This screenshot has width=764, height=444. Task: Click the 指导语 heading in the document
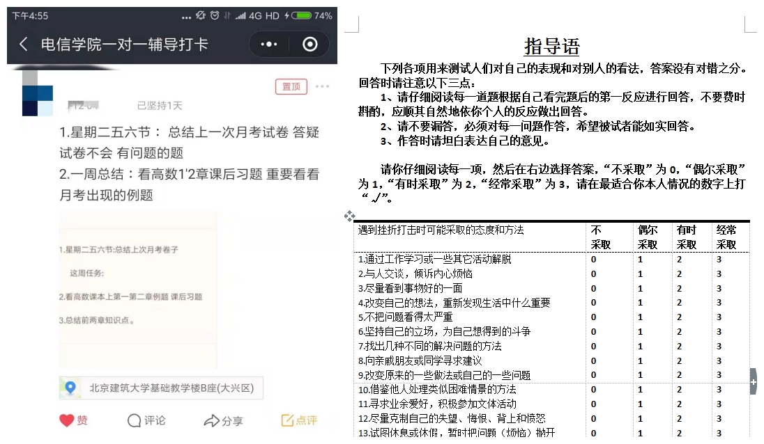point(551,47)
